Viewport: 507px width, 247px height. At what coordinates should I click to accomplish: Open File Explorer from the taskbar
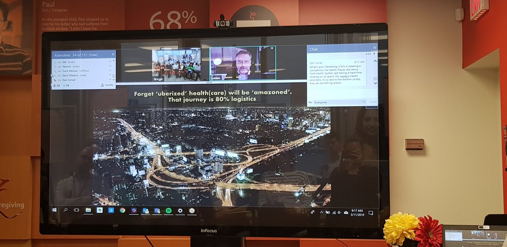(x=88, y=210)
